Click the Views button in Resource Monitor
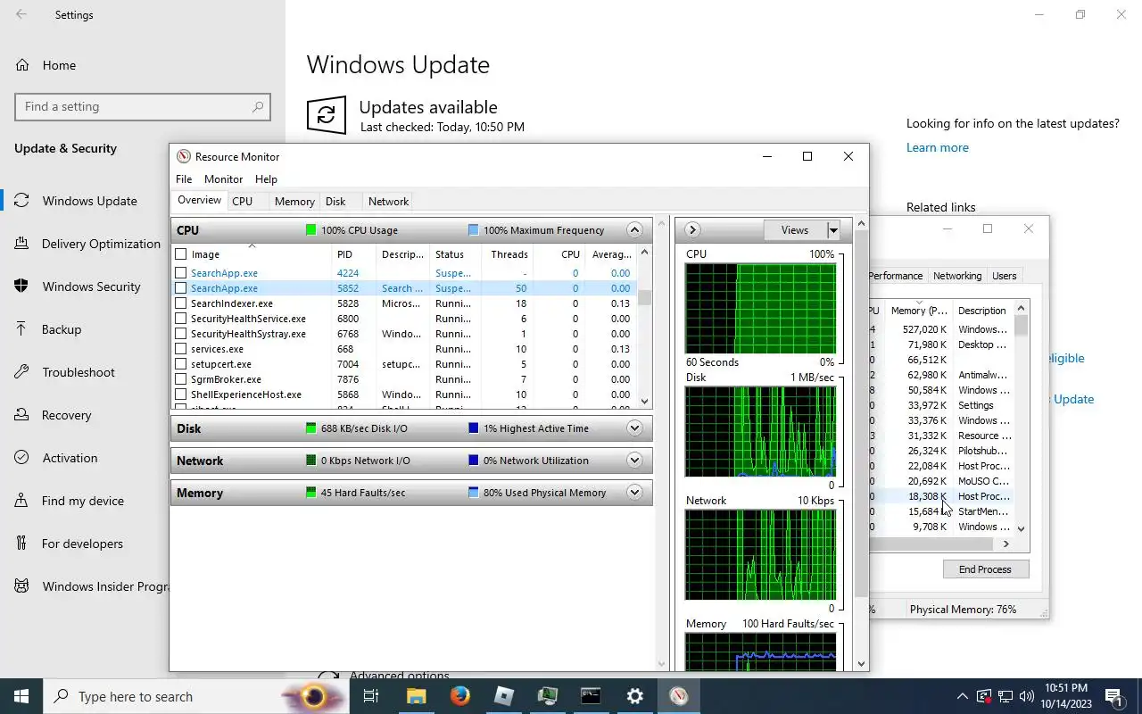Screen dimensions: 1142x714 click(795, 230)
